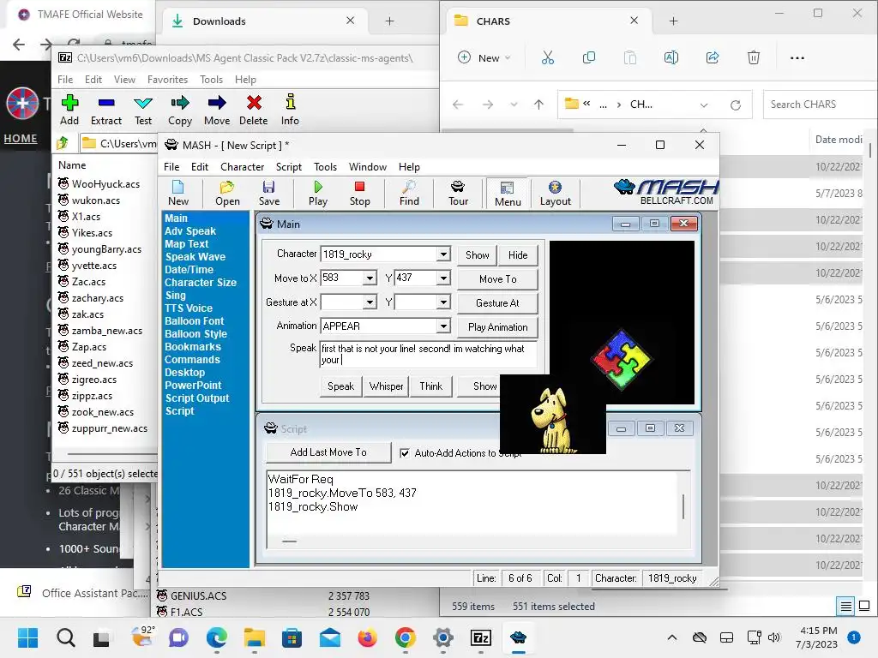Click the New script icon in MASH toolbar
This screenshot has width=878, height=658.
(178, 193)
